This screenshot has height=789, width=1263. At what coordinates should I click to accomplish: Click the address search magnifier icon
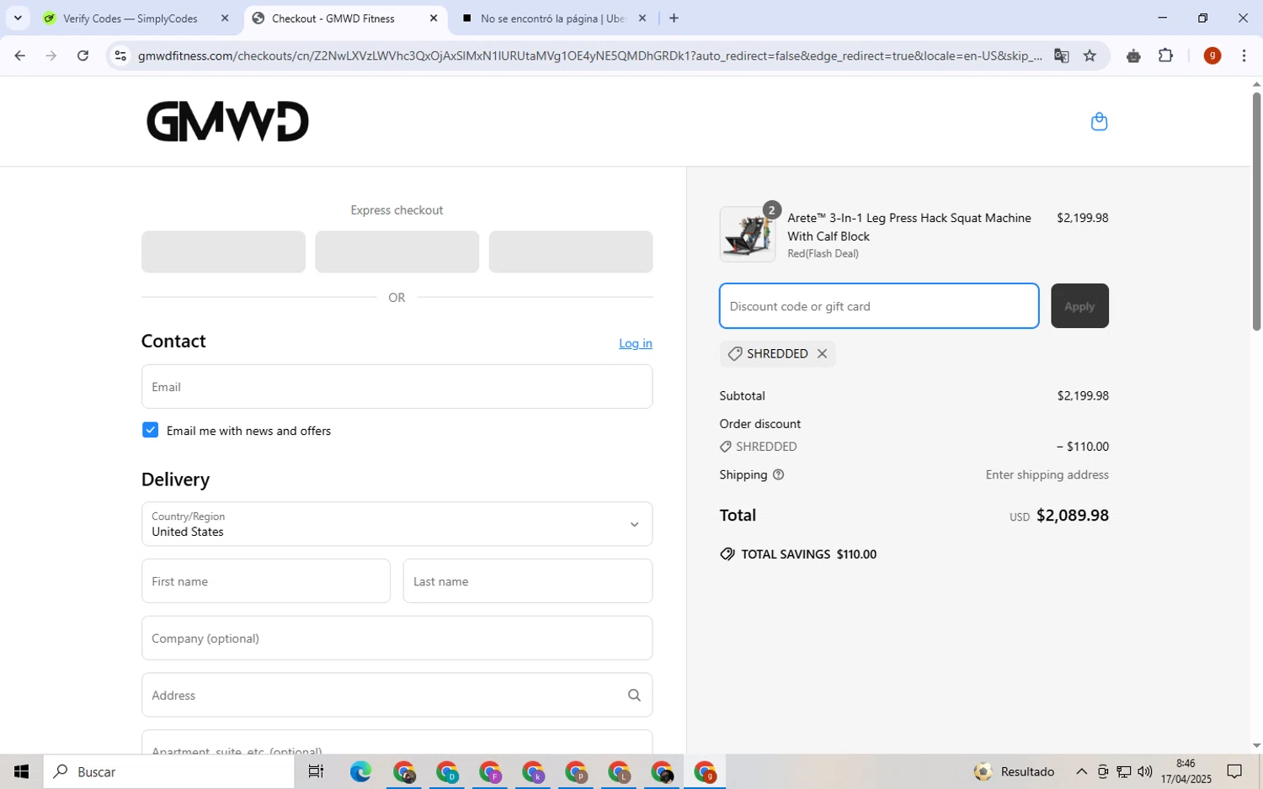point(634,695)
